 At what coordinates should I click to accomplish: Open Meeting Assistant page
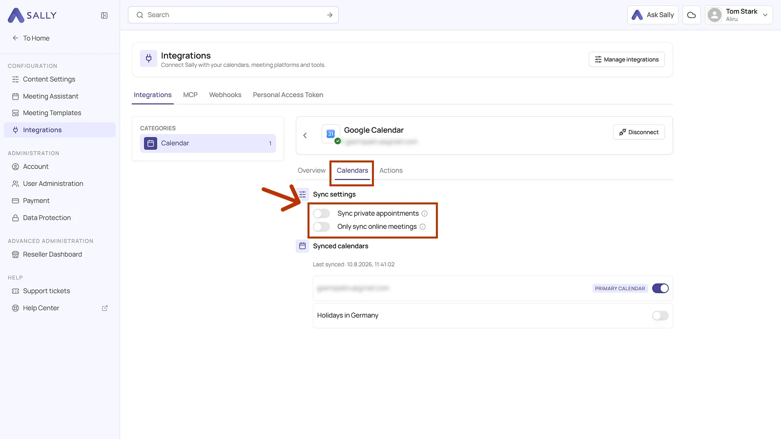60,97
